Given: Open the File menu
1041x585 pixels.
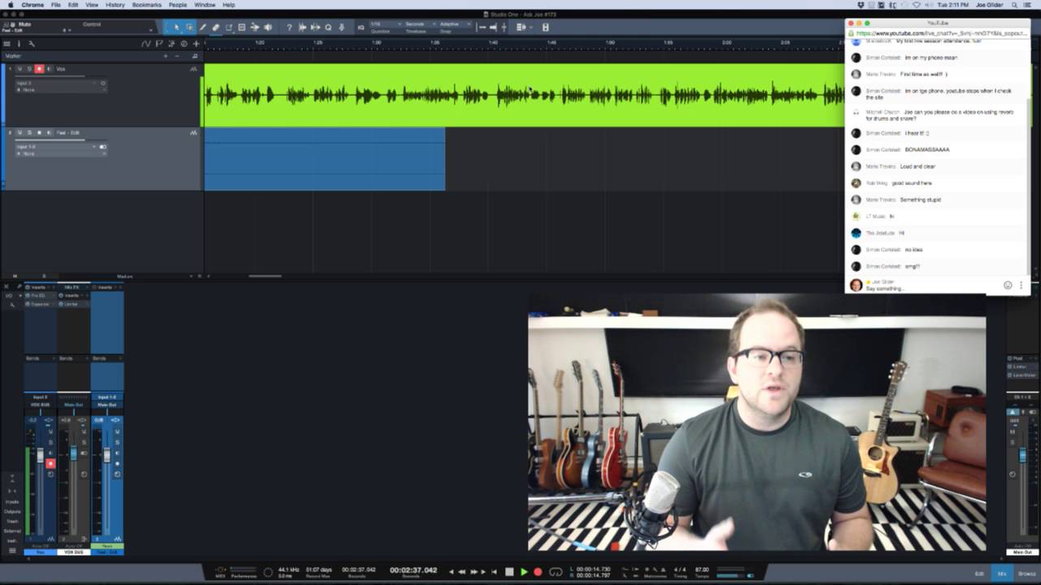Looking at the screenshot, I should coord(56,5).
